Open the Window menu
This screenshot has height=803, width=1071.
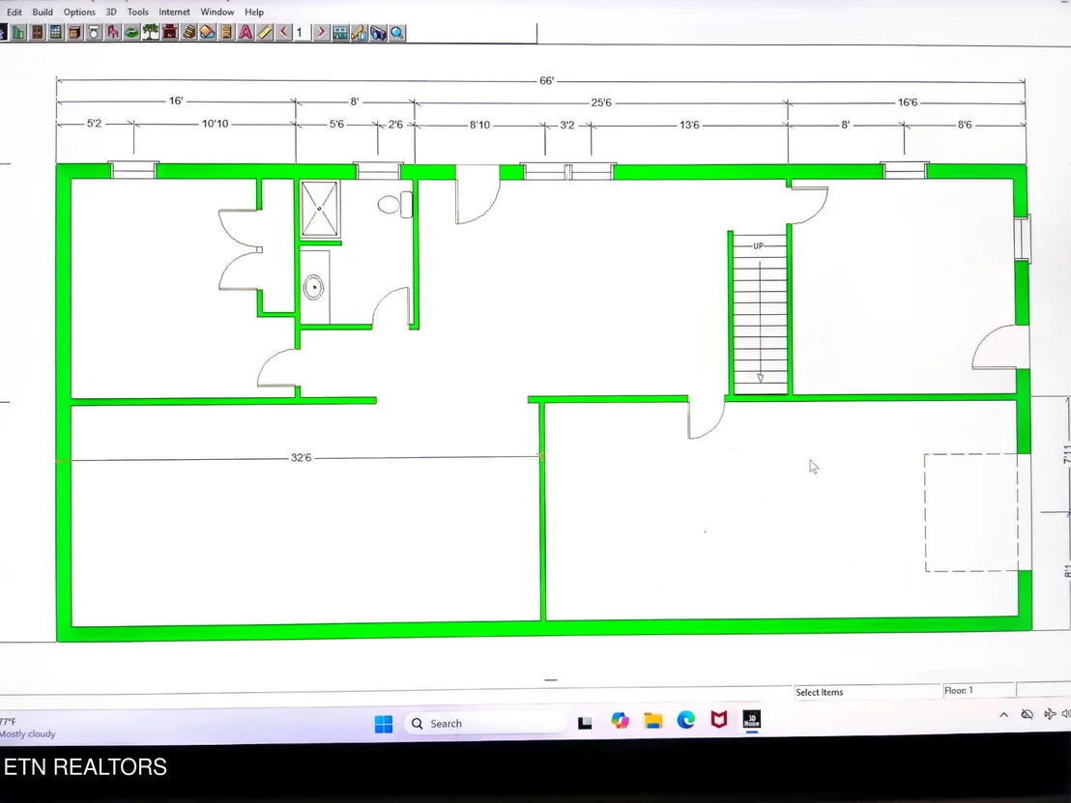tap(217, 12)
